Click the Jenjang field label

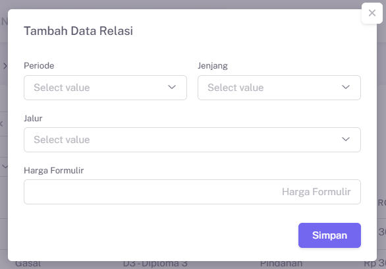tap(213, 66)
